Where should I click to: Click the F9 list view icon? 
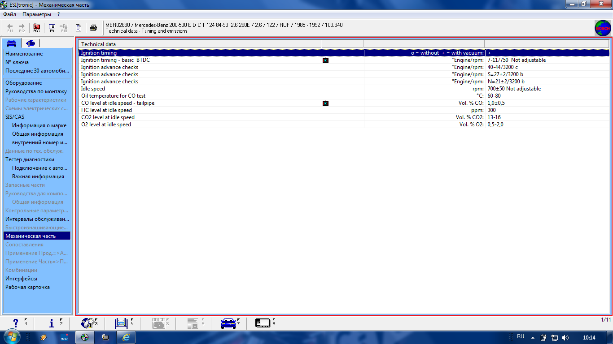[52, 28]
